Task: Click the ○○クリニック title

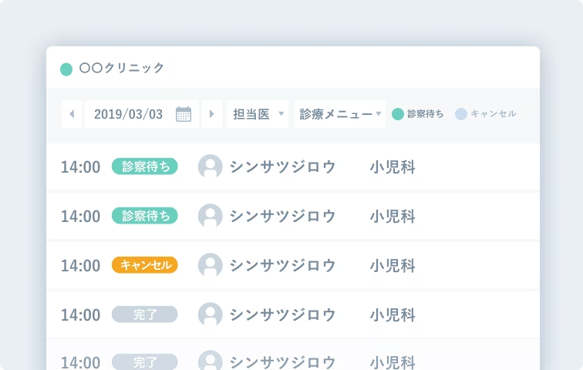Action: pyautogui.click(x=122, y=68)
